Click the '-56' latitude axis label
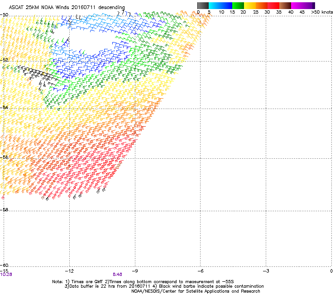The height and width of the screenshot is (294, 335). pyautogui.click(x=4, y=157)
